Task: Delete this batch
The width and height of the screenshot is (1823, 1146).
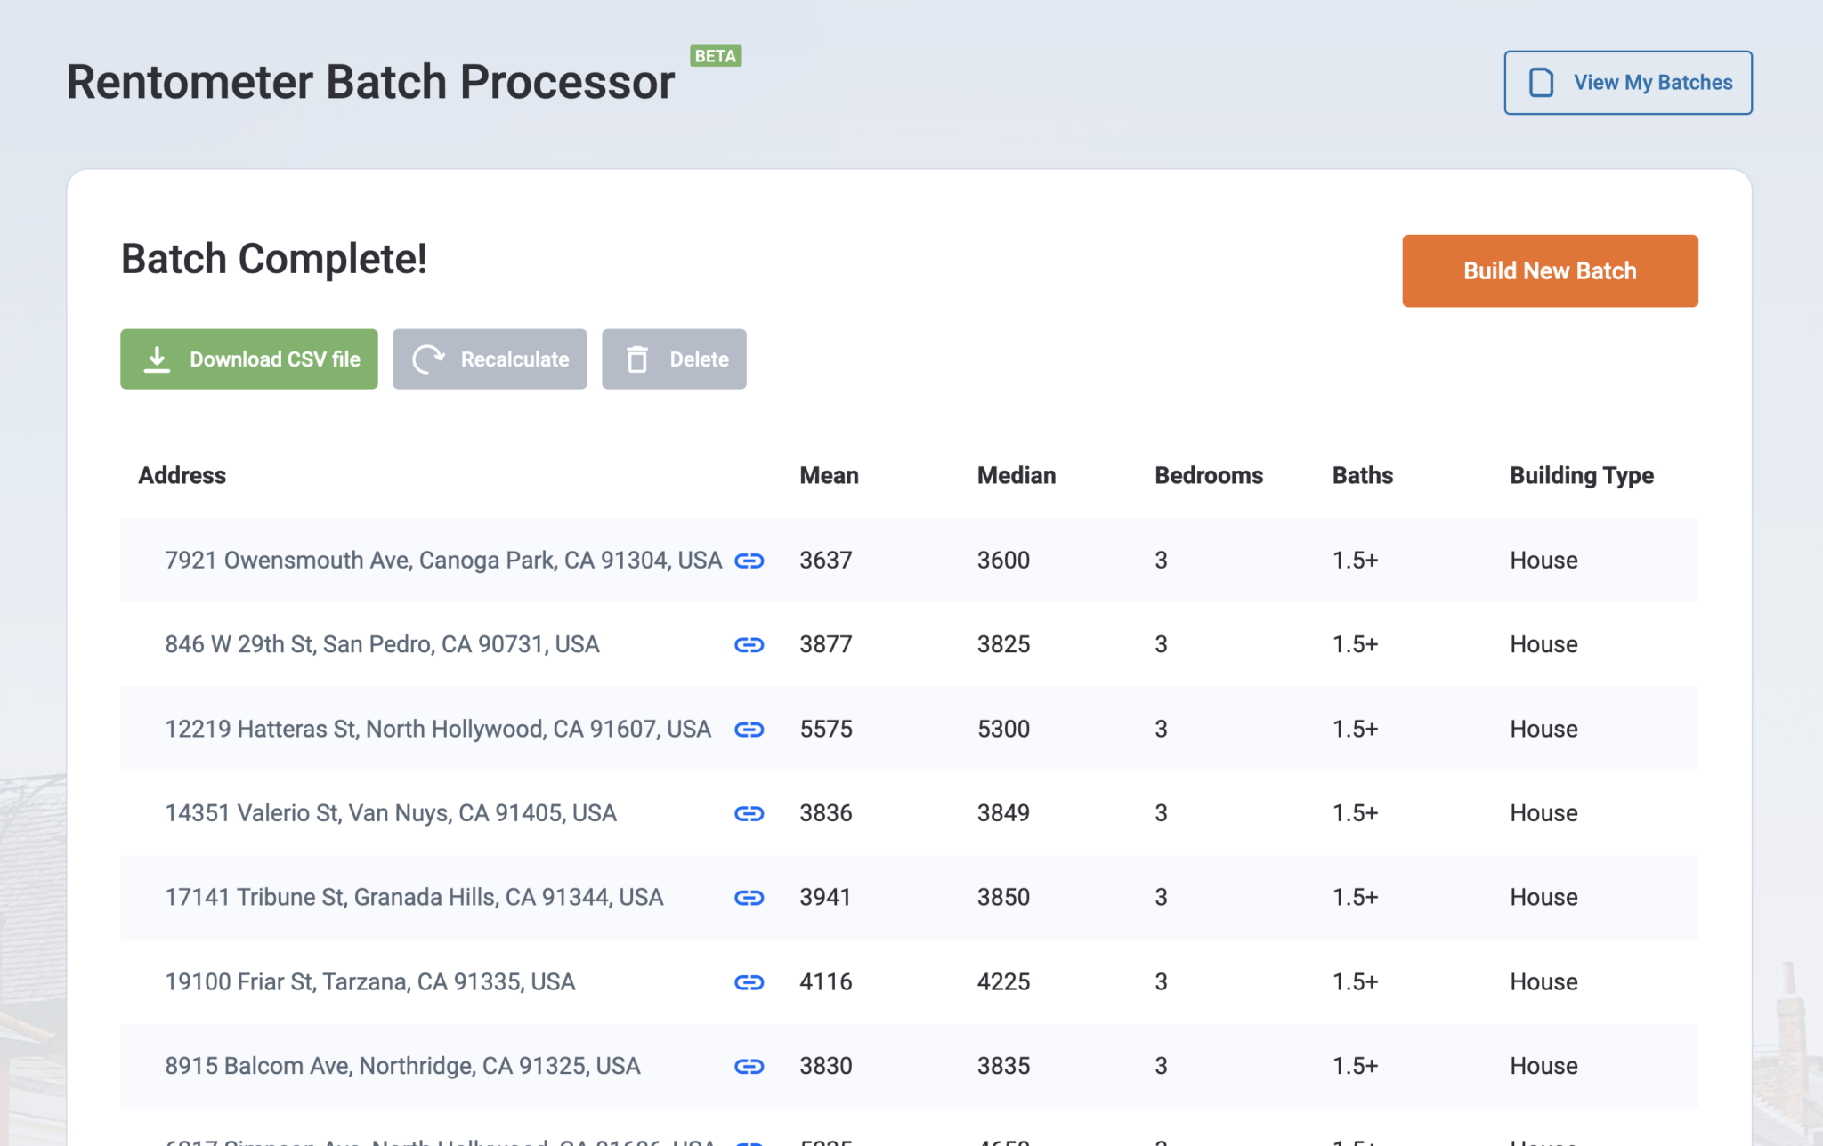Action: point(674,359)
